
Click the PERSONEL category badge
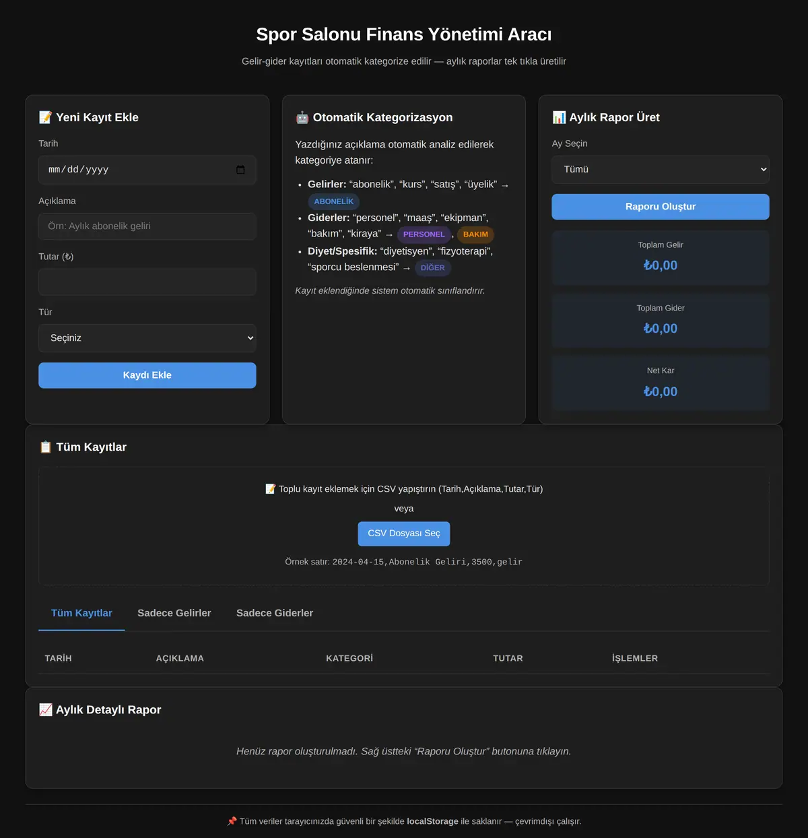click(x=424, y=234)
